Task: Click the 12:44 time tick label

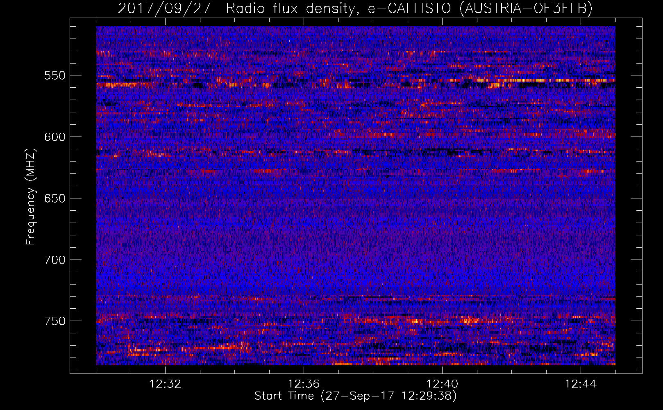Action: point(581,384)
